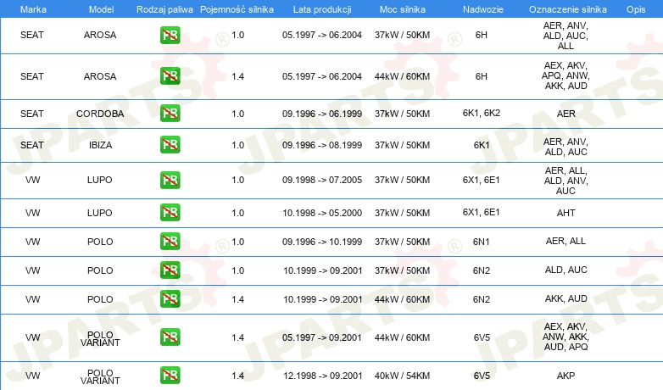Click the 10.1998 -> 05.2000 date cell

coord(322,213)
